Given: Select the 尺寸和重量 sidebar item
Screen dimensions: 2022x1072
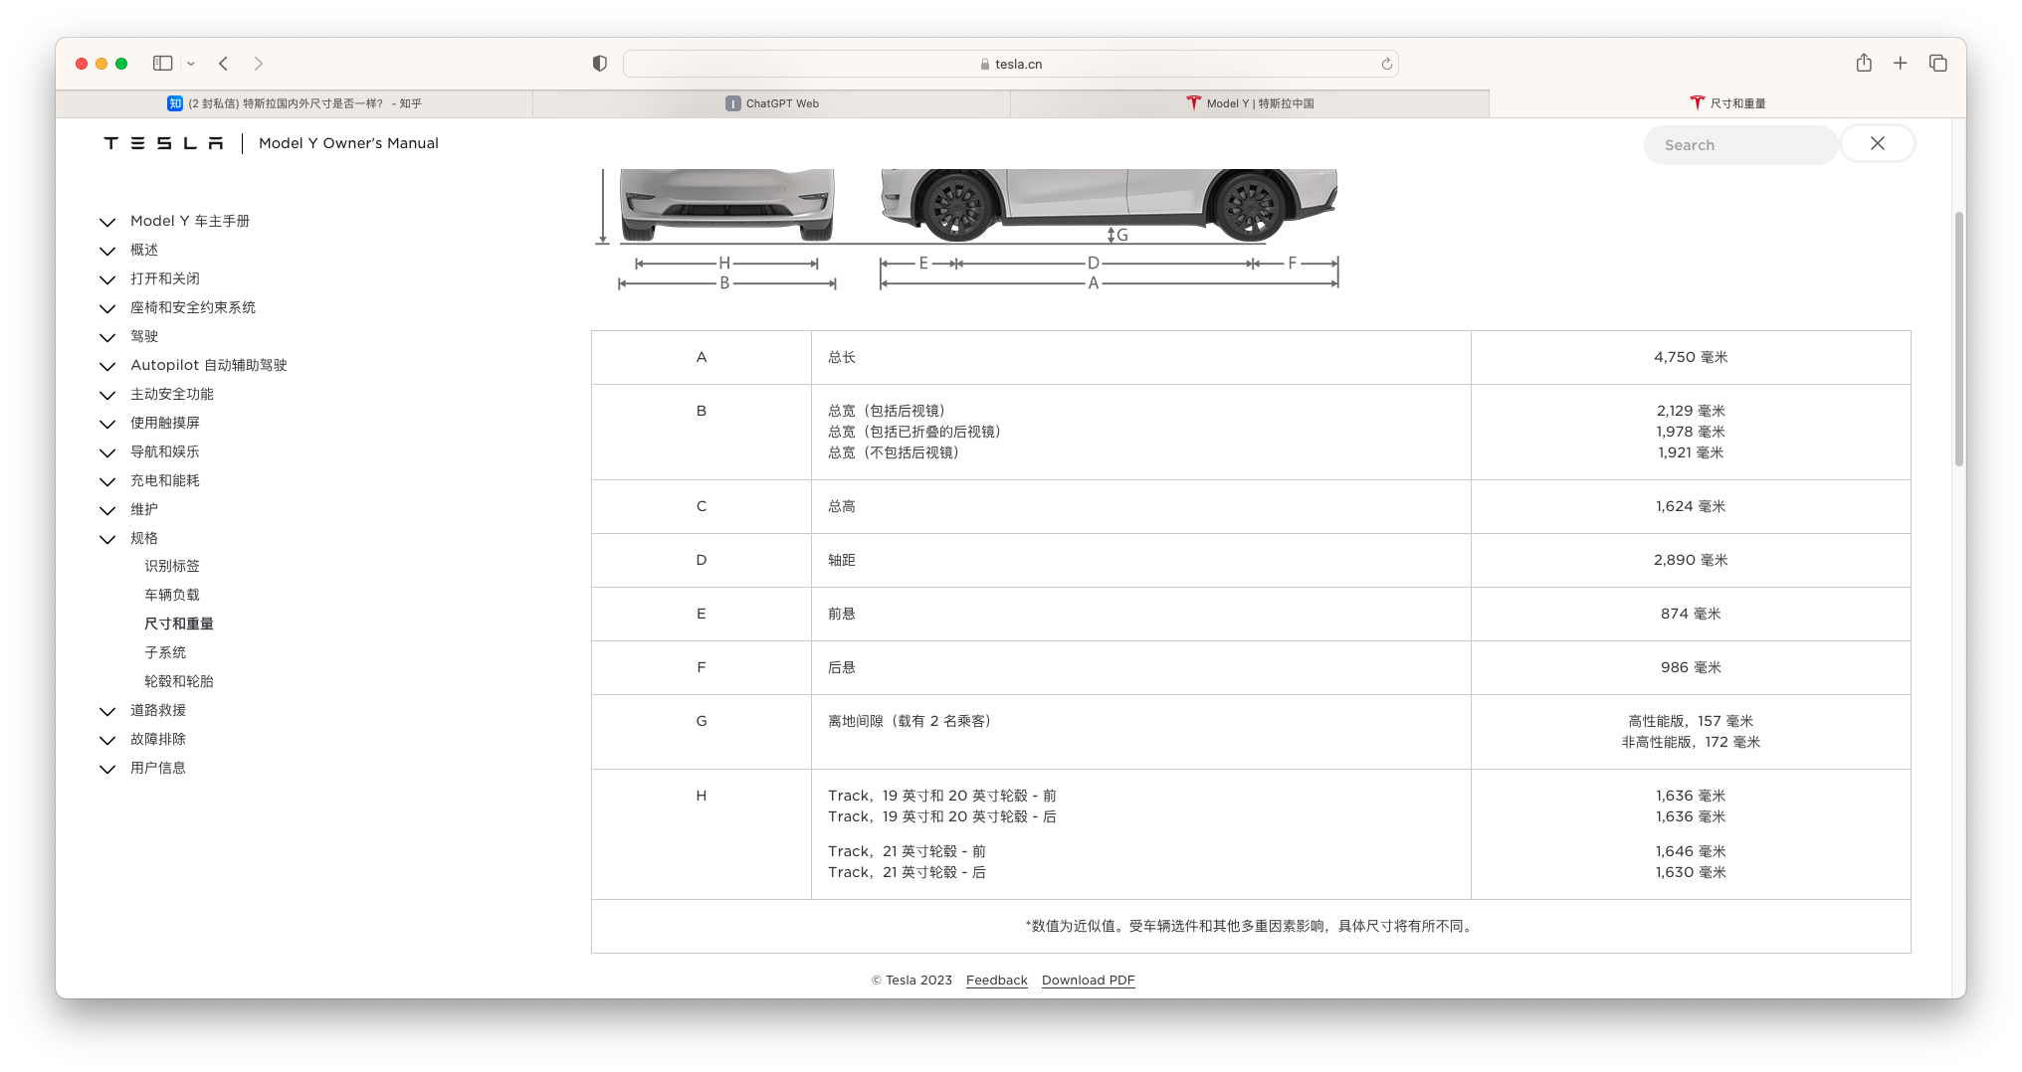Looking at the screenshot, I should click(179, 624).
